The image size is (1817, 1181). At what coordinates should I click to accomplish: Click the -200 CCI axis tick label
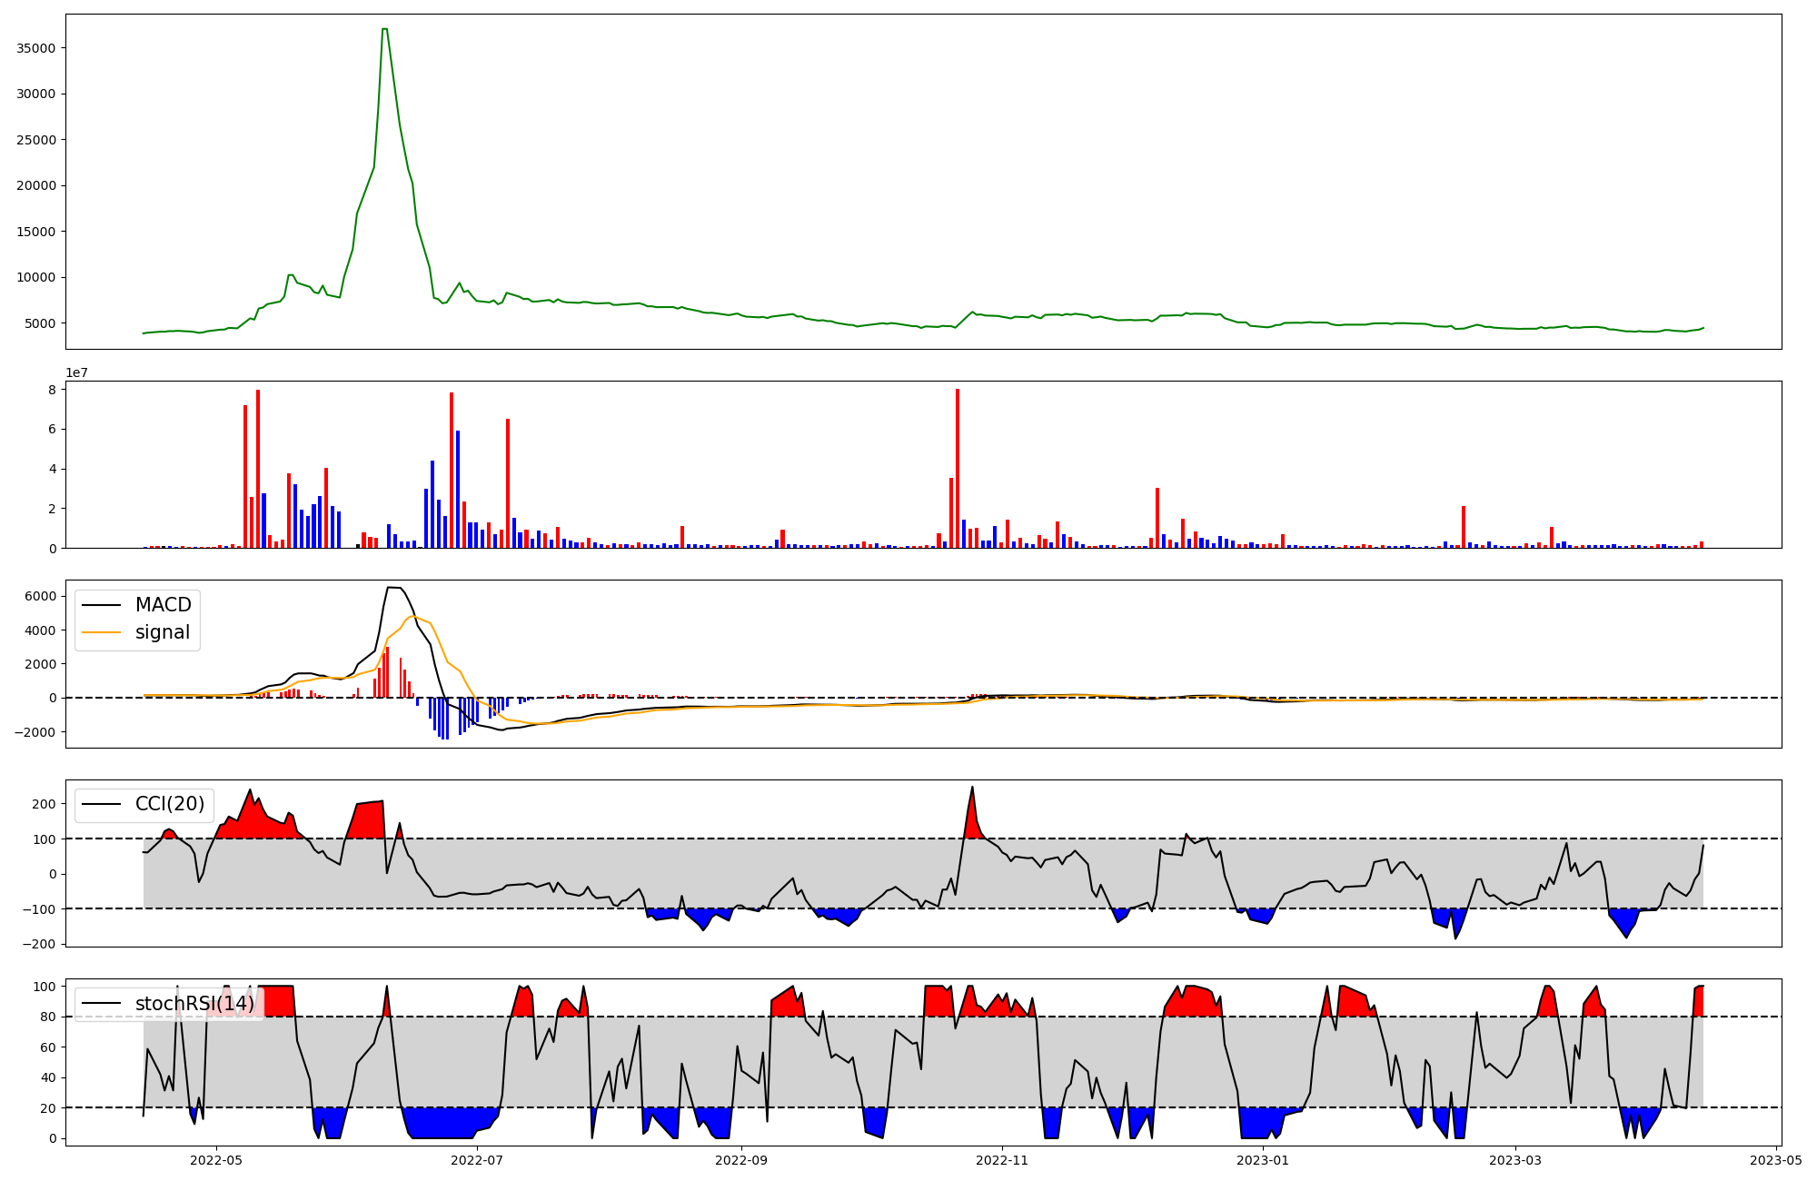pyautogui.click(x=40, y=944)
